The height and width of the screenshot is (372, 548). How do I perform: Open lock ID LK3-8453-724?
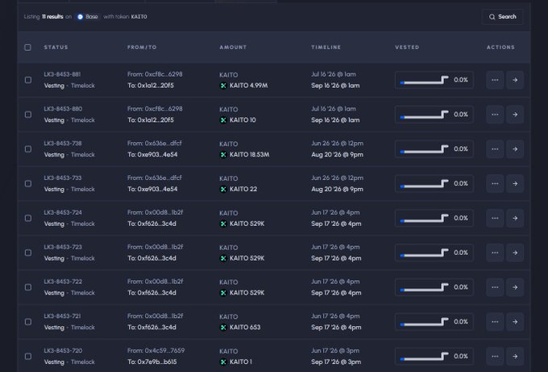63,212
